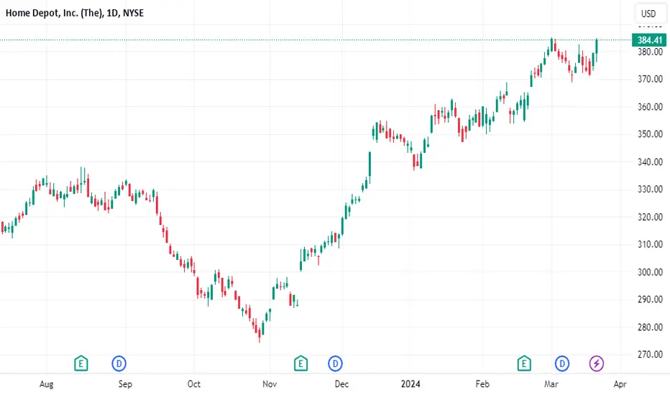Screen dimensions: 670x395
Task: Select the latest green candle at right edge
Action: [x=597, y=49]
